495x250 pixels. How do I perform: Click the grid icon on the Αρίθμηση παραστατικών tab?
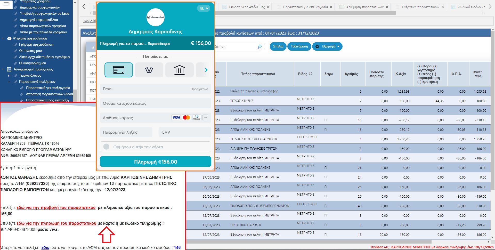342,7
